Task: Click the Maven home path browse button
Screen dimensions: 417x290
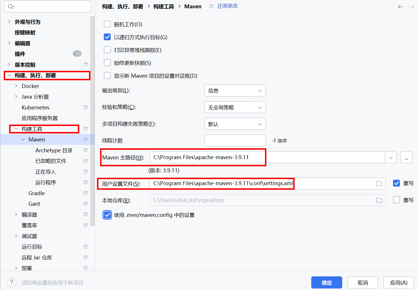Action: [406, 157]
